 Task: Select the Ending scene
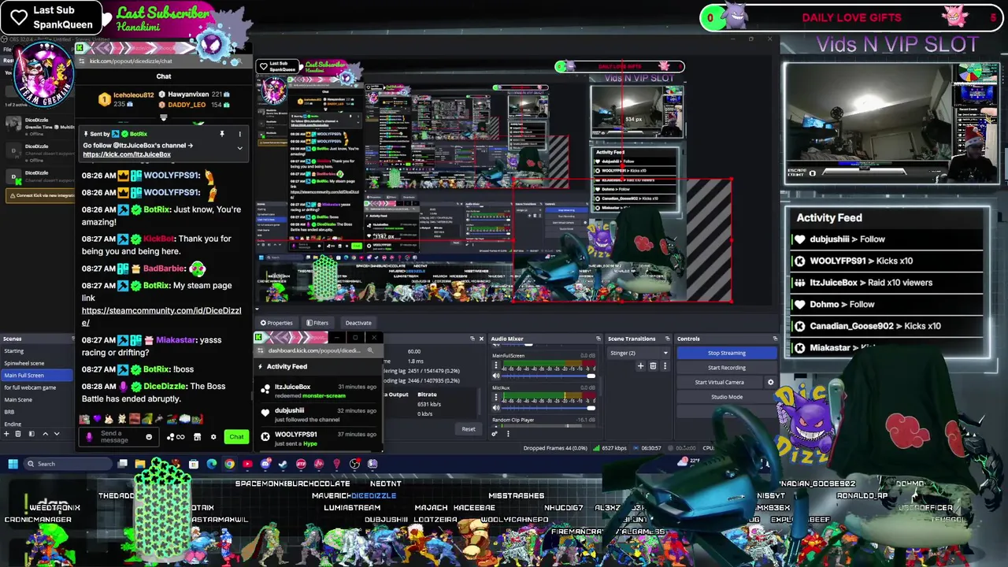click(37, 424)
